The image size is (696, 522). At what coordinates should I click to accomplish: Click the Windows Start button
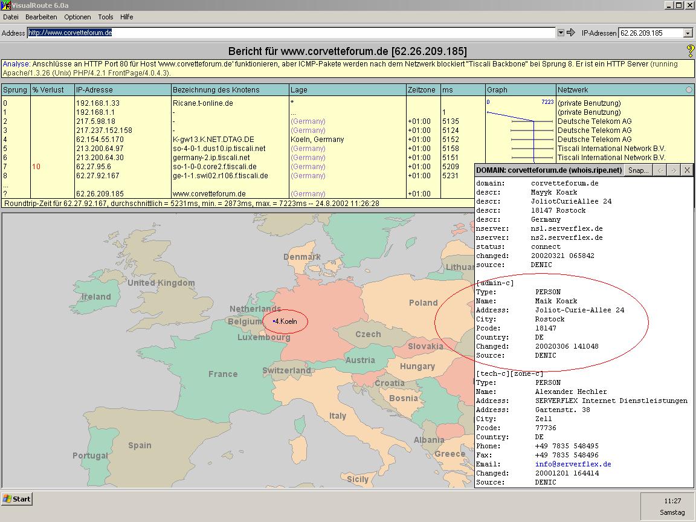pos(17,499)
